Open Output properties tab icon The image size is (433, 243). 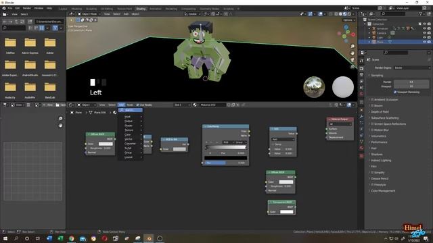[361, 75]
